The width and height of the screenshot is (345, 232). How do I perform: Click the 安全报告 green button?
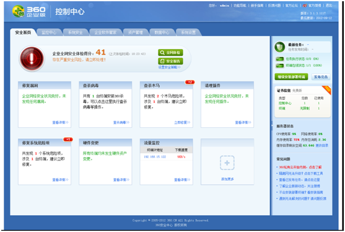point(170,61)
